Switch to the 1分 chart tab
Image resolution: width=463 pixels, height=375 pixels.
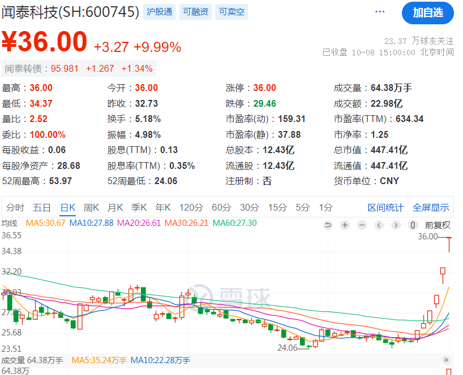click(x=325, y=208)
